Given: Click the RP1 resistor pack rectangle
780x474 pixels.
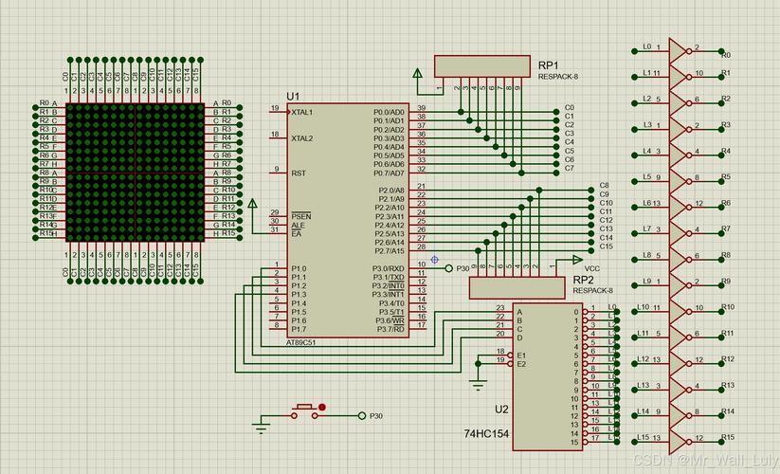Looking at the screenshot, I should (x=482, y=66).
